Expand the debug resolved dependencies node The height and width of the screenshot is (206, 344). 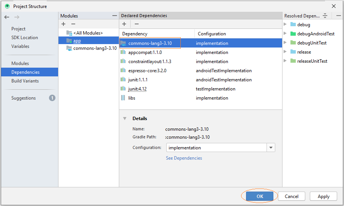click(285, 24)
